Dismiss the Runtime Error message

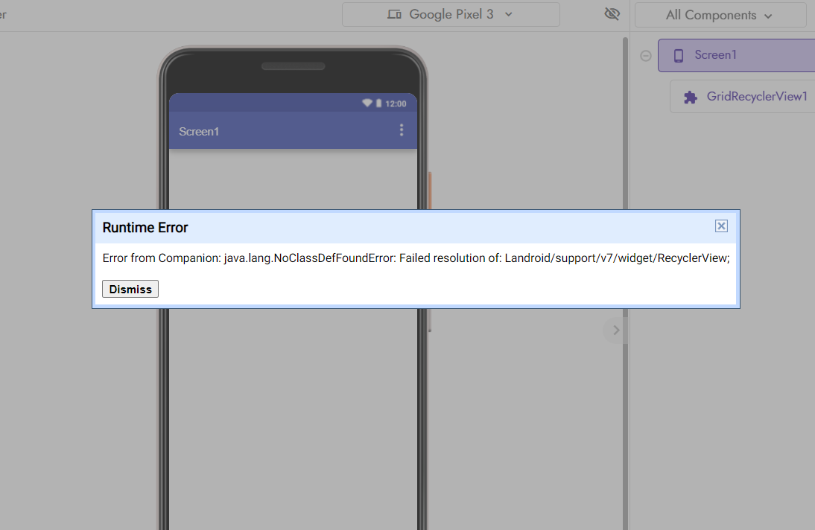(x=130, y=289)
